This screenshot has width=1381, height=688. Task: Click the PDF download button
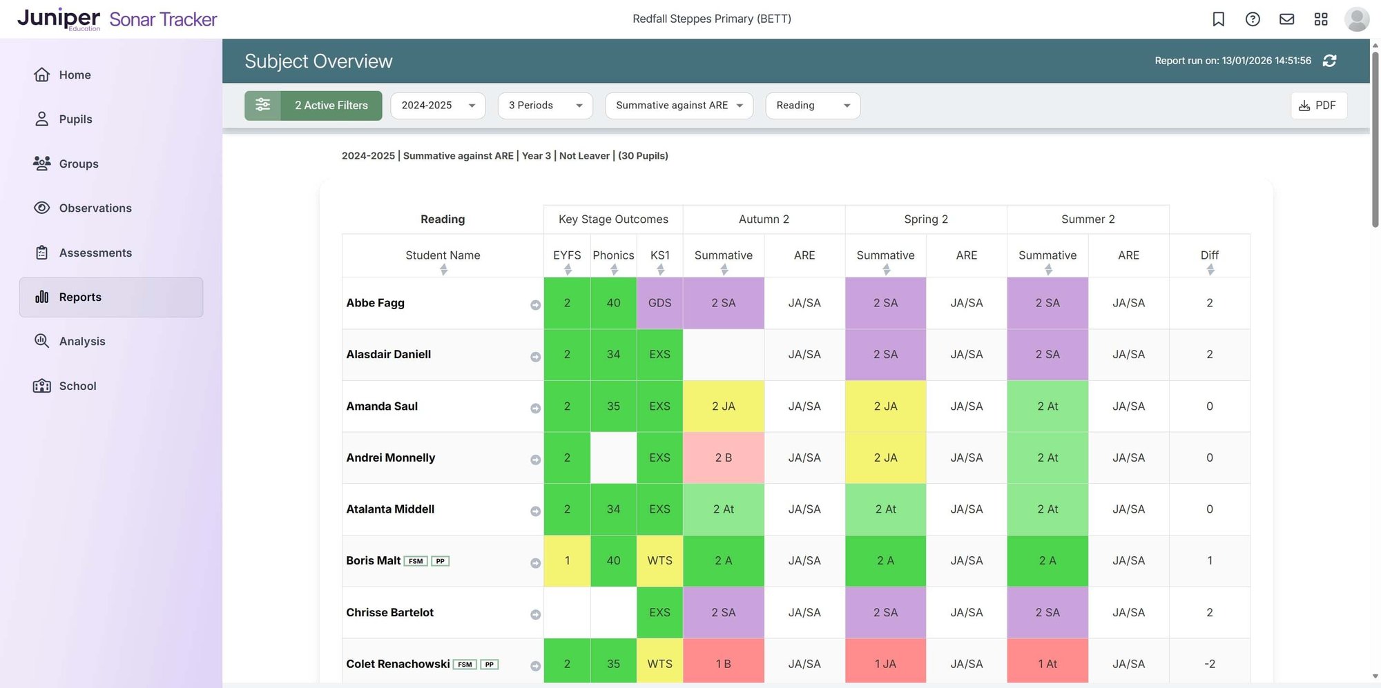tap(1319, 105)
